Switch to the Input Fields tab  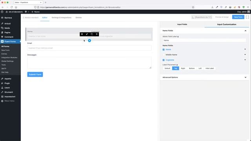click(x=182, y=24)
